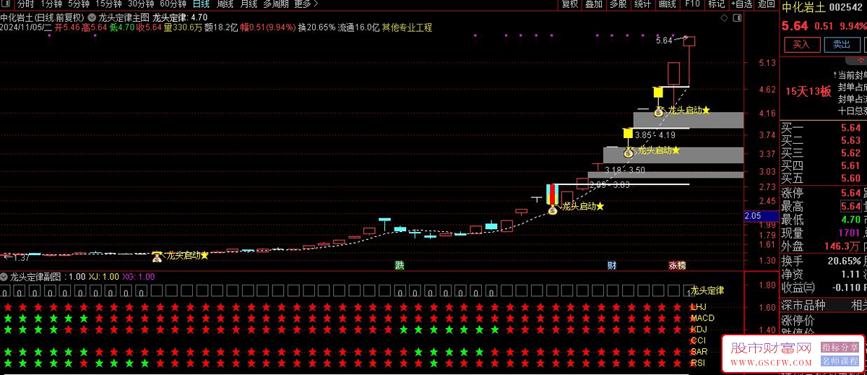Expand the 更多 periods menu
This screenshot has width=867, height=375.
pos(306,4)
